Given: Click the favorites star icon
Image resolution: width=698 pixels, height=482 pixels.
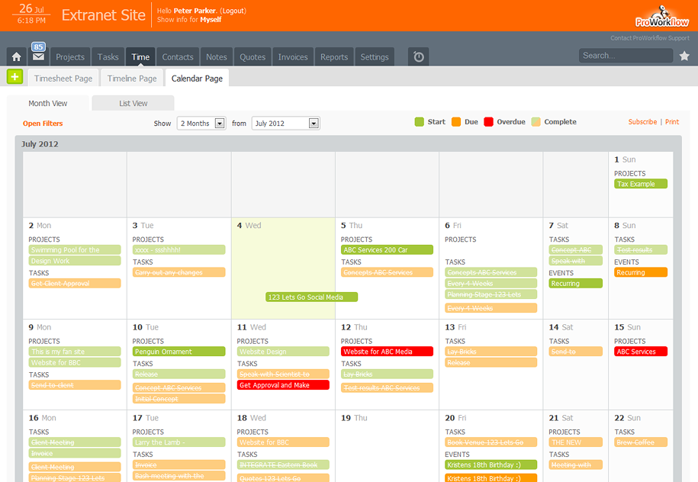Looking at the screenshot, I should [x=684, y=56].
